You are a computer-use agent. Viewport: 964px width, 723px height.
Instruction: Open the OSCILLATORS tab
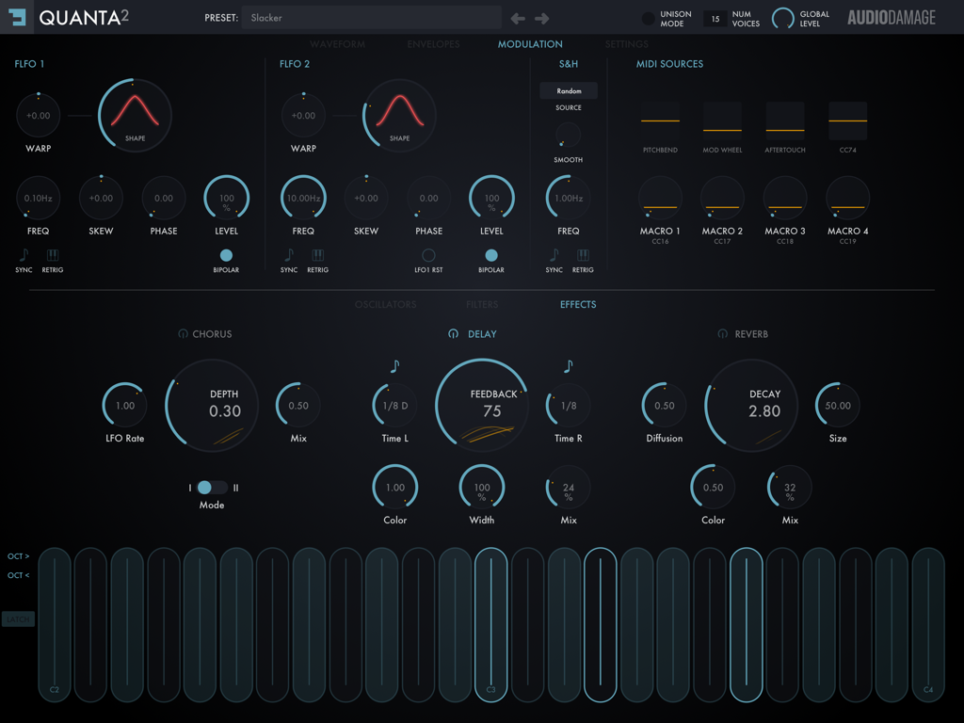[x=387, y=304]
